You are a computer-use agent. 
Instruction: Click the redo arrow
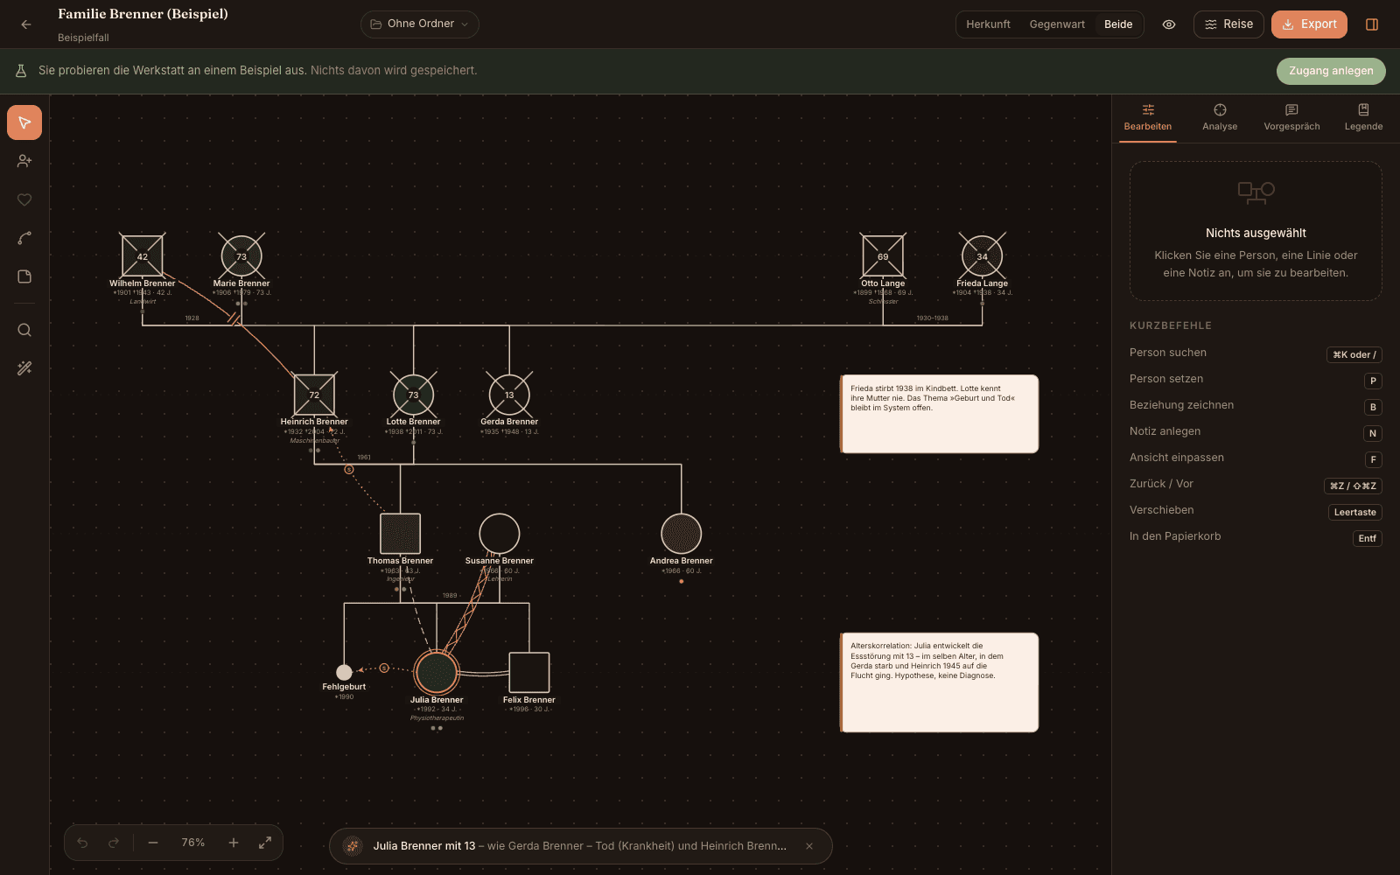coord(114,843)
